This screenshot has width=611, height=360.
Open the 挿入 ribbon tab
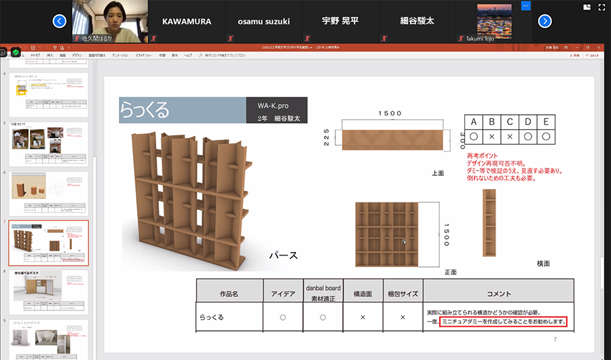pos(50,56)
